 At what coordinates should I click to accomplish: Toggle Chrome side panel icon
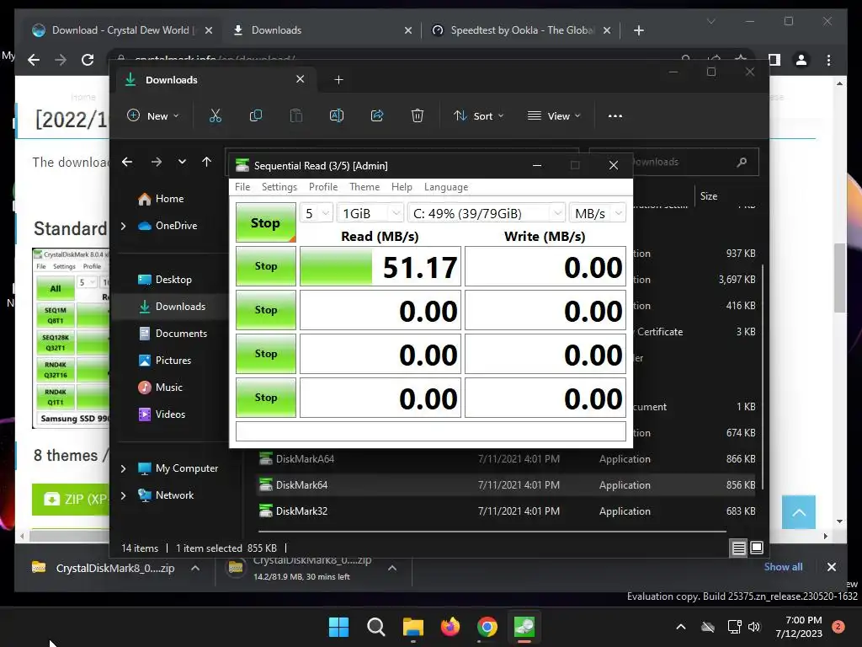tap(774, 60)
